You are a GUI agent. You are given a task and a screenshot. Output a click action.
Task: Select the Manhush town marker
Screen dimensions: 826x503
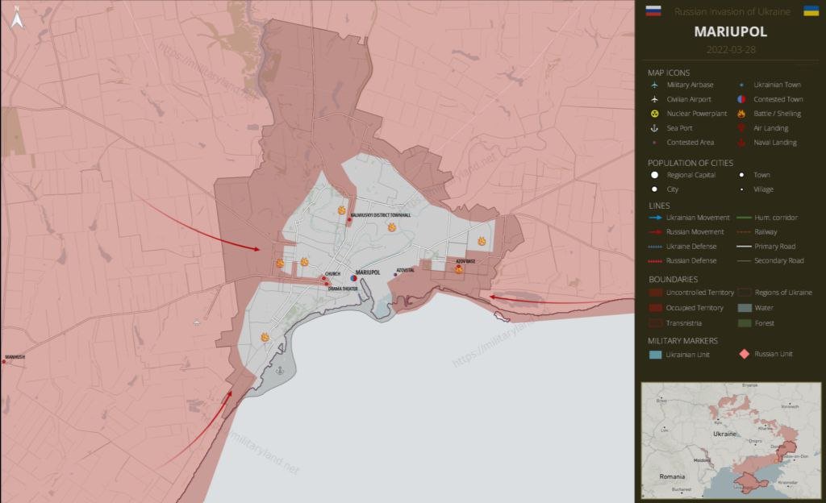click(4, 362)
